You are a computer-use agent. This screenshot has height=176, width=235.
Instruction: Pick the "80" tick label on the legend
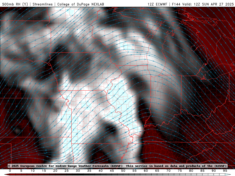coord(191,171)
